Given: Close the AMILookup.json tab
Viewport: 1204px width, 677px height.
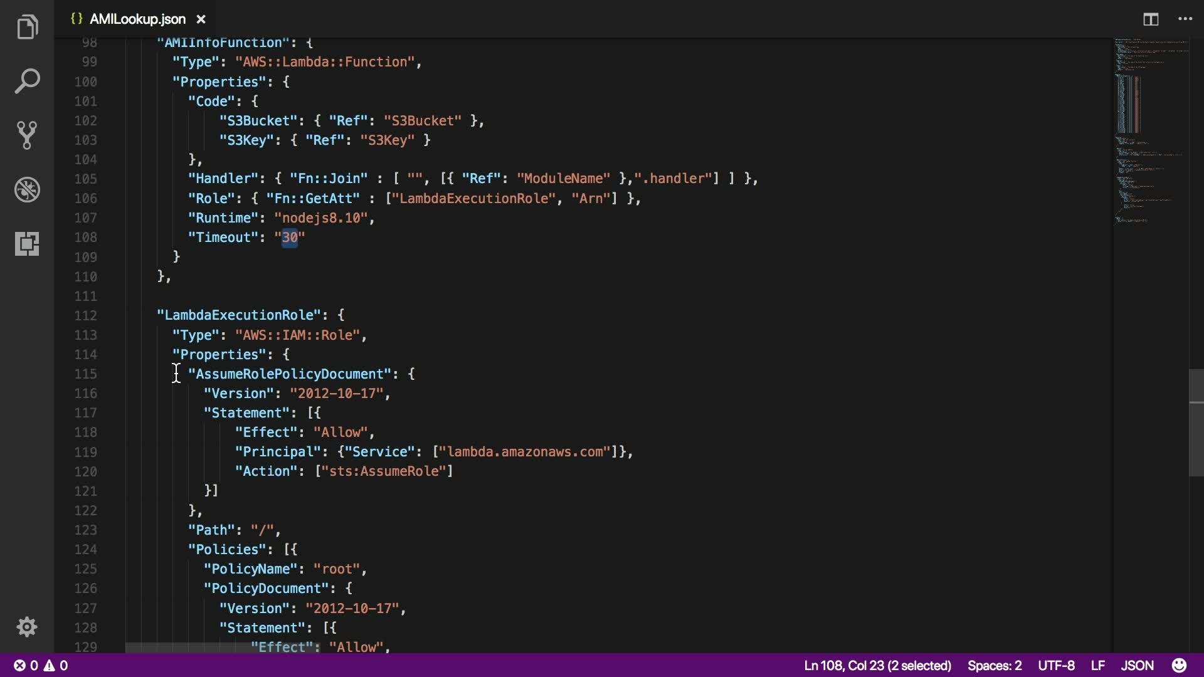Looking at the screenshot, I should tap(201, 19).
